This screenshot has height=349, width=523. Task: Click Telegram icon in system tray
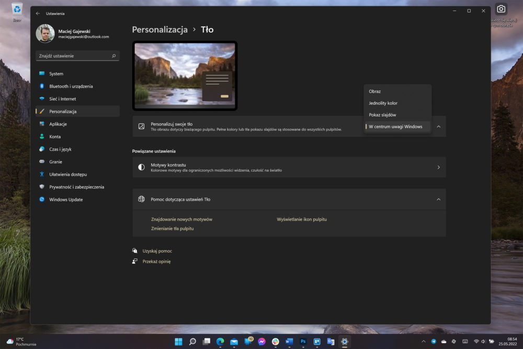tap(434, 341)
